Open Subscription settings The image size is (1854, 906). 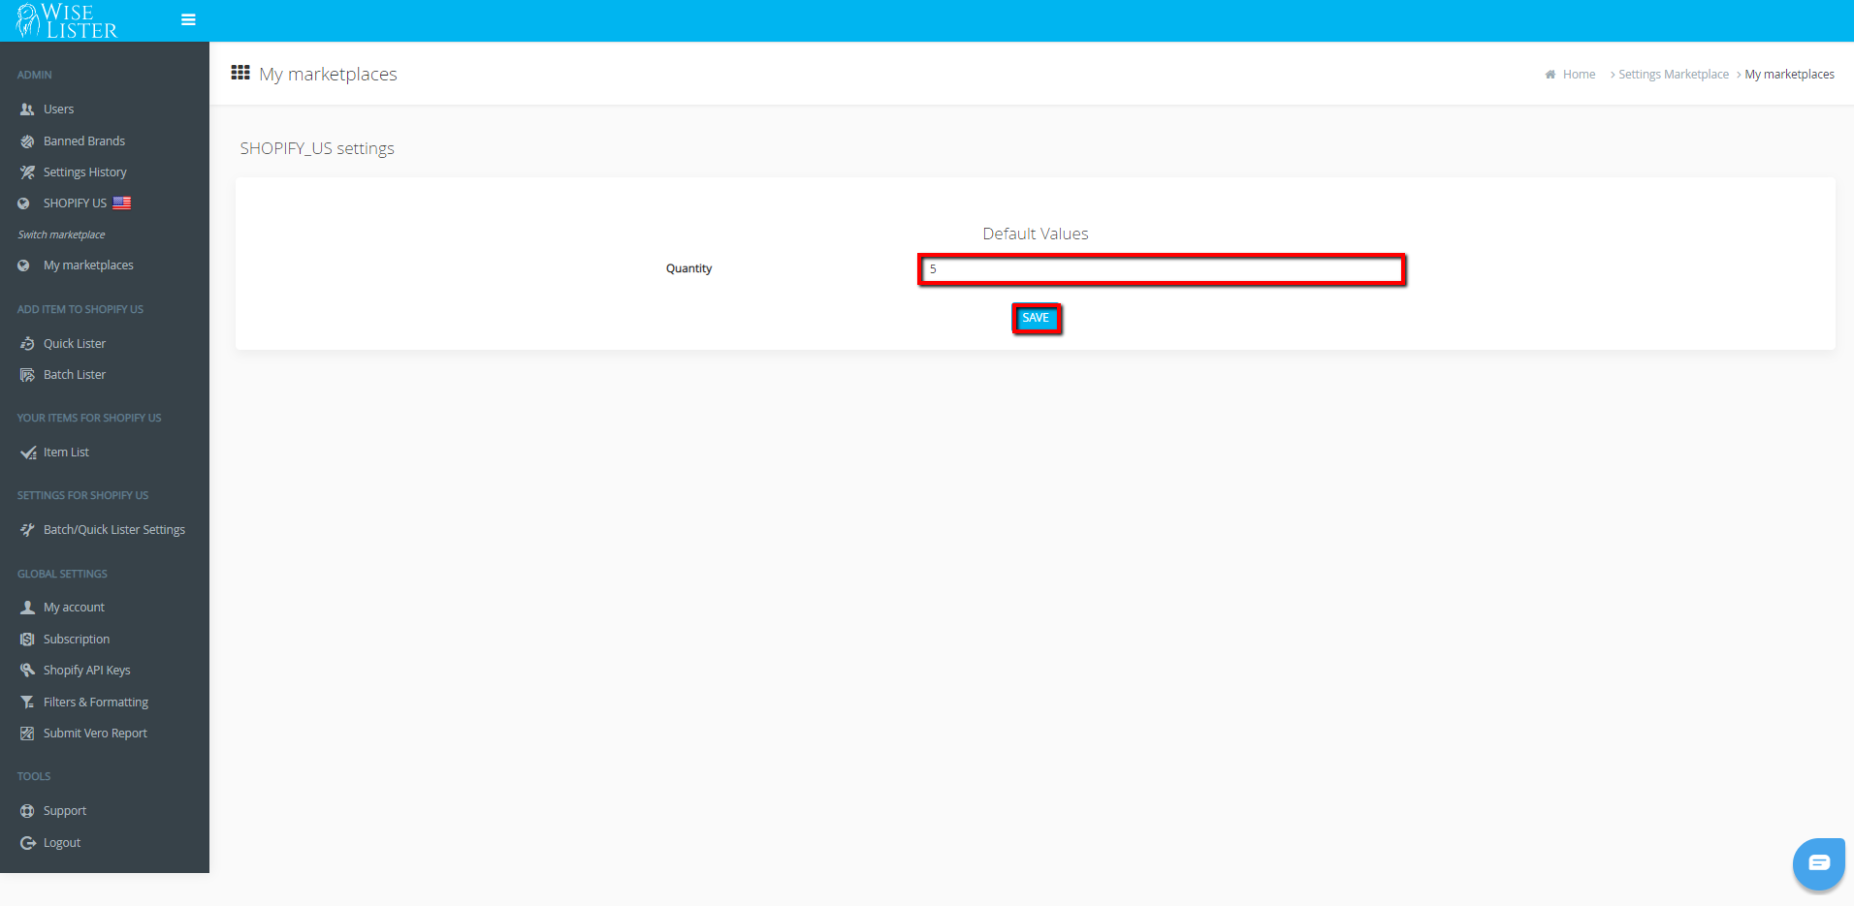[77, 640]
